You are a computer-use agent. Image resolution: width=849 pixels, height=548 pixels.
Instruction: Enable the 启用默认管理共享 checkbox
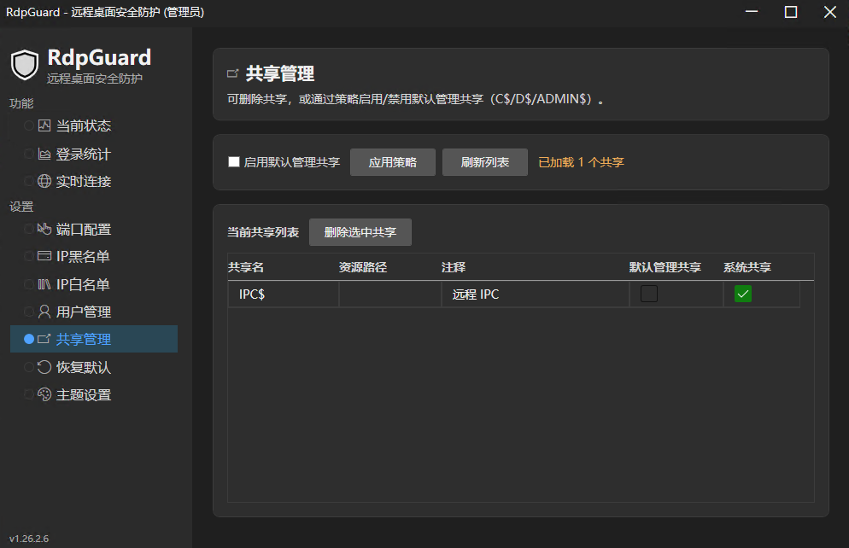point(234,161)
